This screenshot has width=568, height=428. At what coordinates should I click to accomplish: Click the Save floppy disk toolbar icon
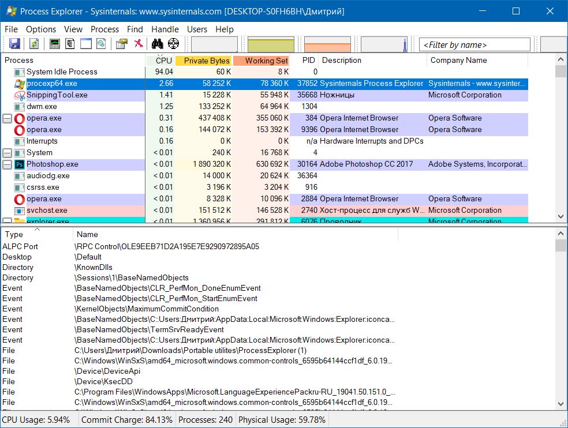(x=14, y=44)
